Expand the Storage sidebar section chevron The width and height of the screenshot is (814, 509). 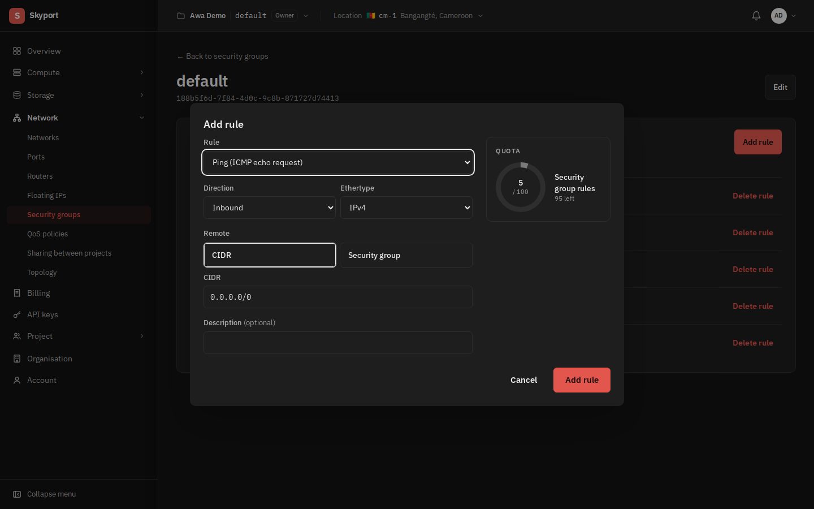(x=142, y=95)
